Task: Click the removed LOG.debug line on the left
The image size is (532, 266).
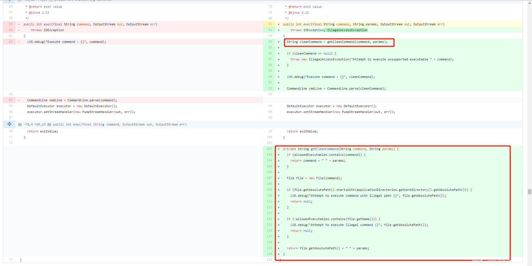Action: pos(66,42)
